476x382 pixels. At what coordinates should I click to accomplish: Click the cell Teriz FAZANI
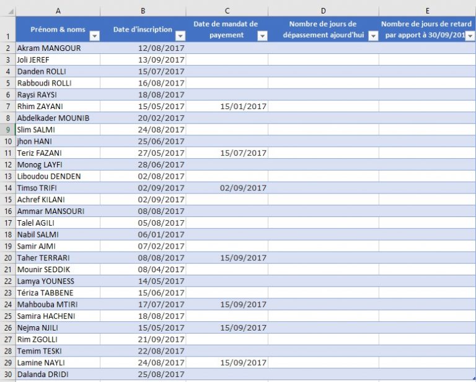coord(58,153)
